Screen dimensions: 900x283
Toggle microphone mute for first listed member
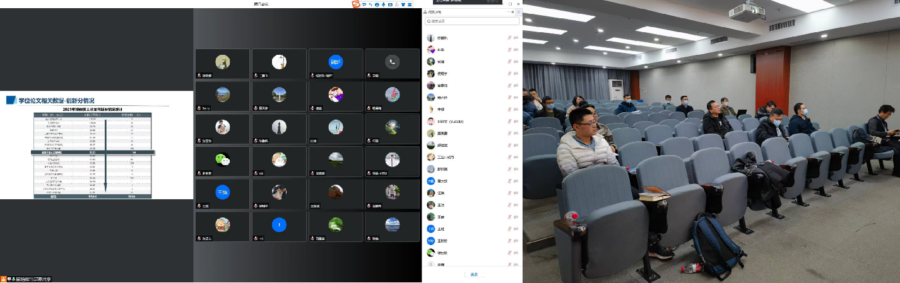[x=509, y=38]
